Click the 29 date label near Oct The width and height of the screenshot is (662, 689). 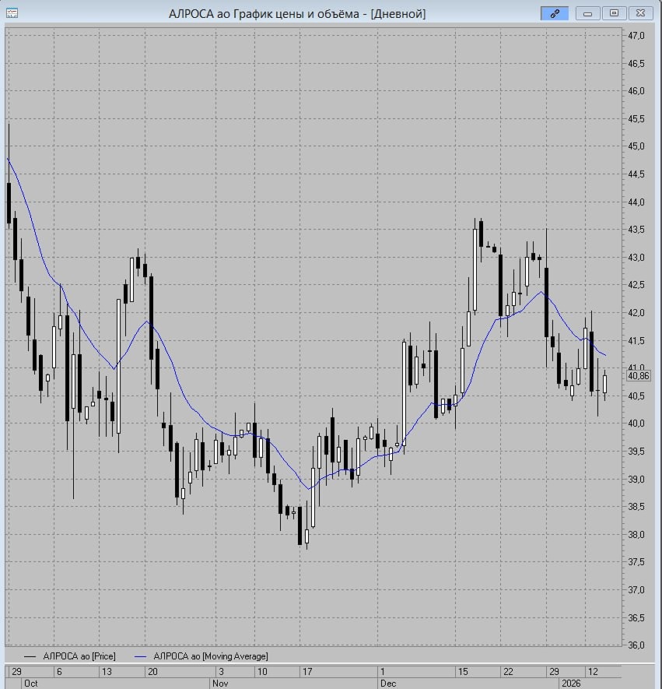[x=16, y=671]
